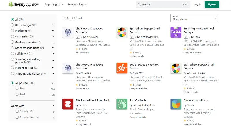Image resolution: width=231 pixels, height=126 pixels.
Task: Open the non-ad ViralSweep app icon
Action: [68, 68]
